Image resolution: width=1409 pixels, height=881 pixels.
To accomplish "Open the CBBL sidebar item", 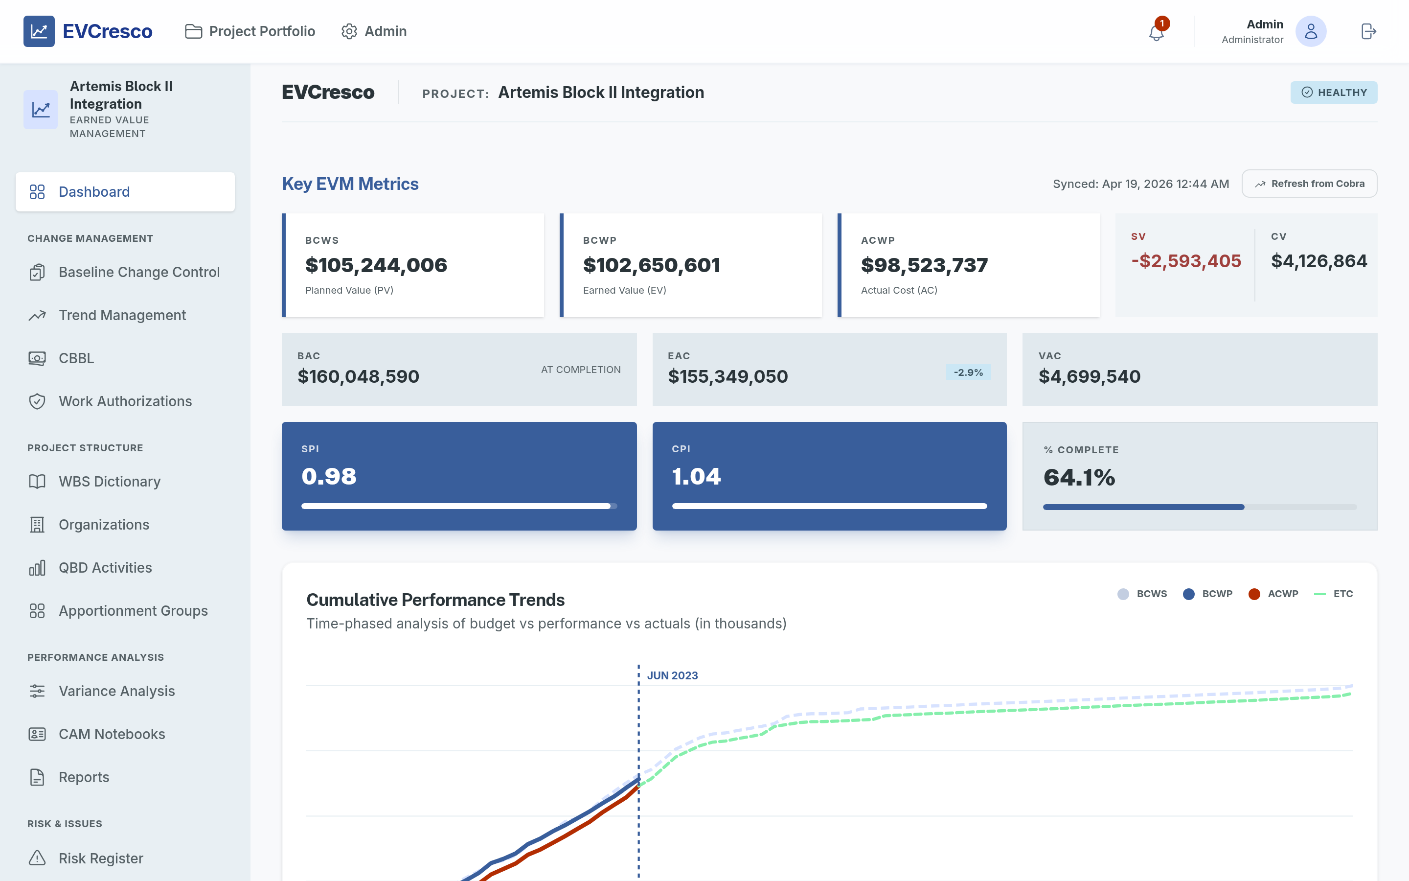I will 125,358.
